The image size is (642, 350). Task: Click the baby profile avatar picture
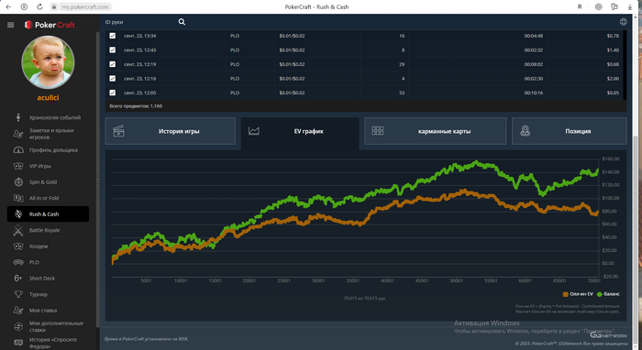[48, 62]
